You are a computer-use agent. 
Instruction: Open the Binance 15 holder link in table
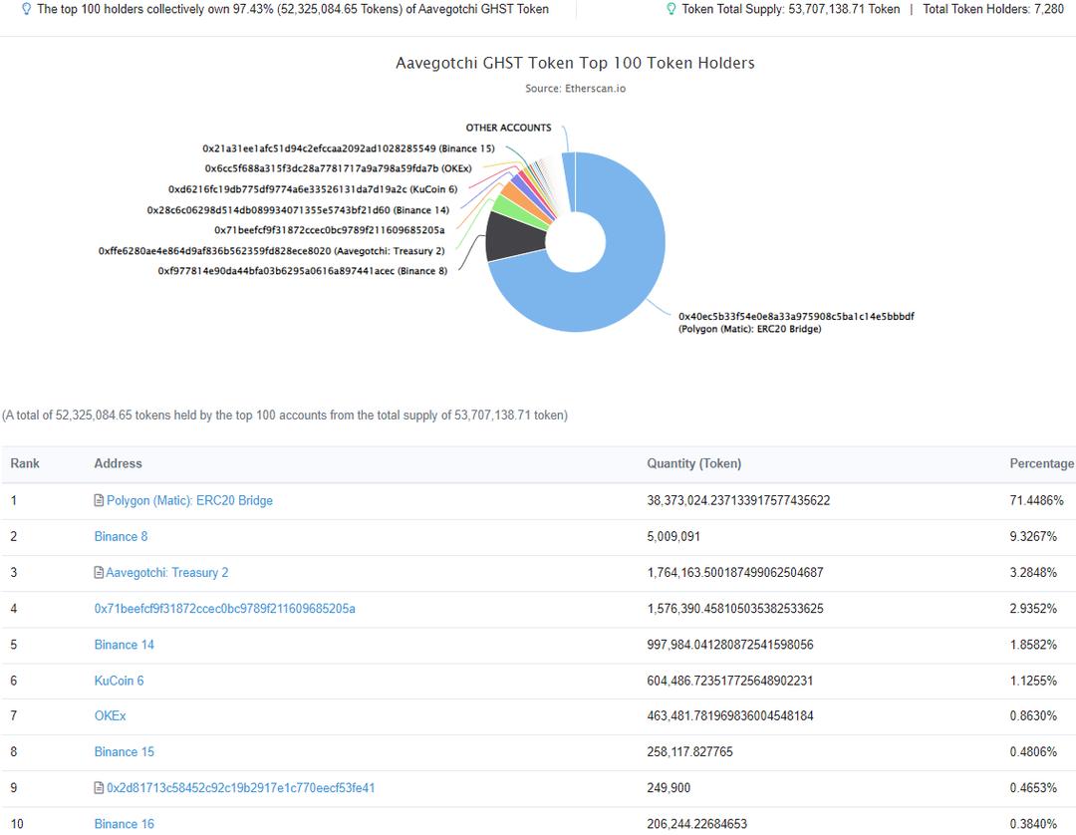pos(124,752)
